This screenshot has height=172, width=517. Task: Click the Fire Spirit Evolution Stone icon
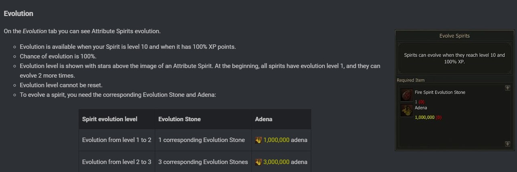406,95
